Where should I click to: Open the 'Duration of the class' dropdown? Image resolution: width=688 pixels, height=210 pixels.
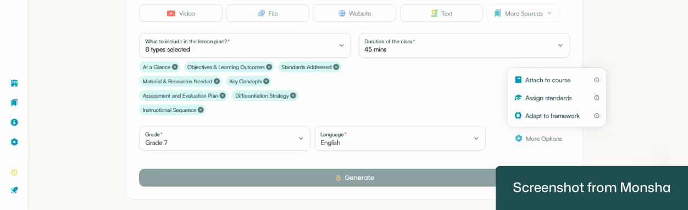(x=464, y=46)
